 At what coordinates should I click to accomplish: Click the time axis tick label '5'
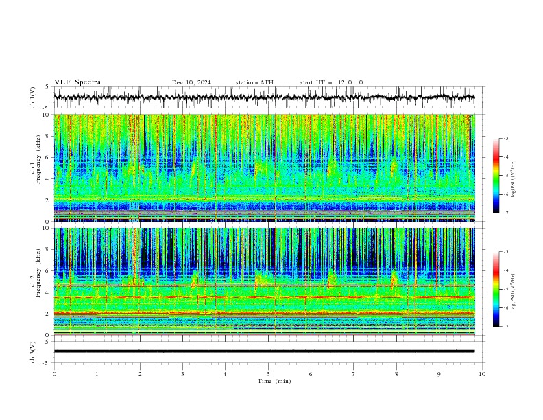(268, 374)
